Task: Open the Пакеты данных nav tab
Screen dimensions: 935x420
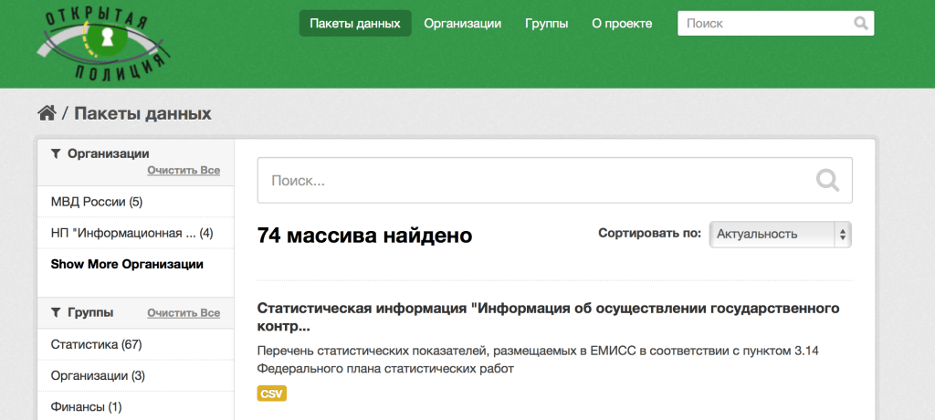Action: click(355, 24)
